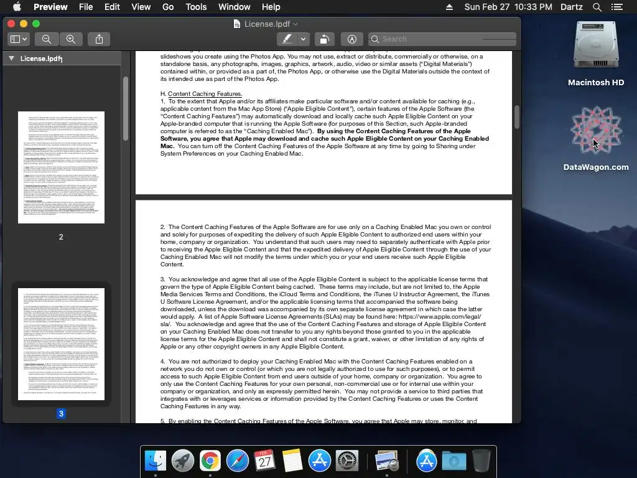The height and width of the screenshot is (478, 637).
Task: Open Finder from the Dock
Action: pyautogui.click(x=156, y=461)
